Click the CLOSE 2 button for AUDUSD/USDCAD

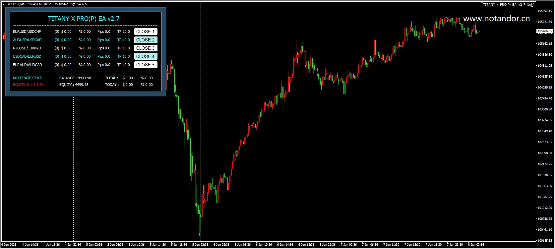pyautogui.click(x=146, y=40)
